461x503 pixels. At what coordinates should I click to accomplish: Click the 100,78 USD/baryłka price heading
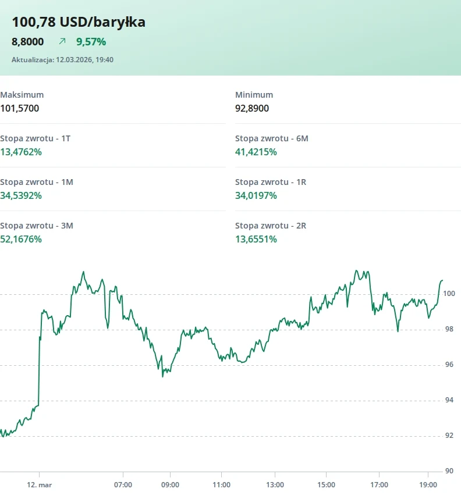[x=79, y=22]
